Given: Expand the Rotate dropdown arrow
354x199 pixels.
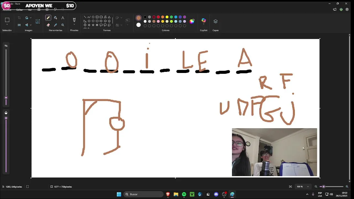Looking at the screenshot, I should [30, 18].
